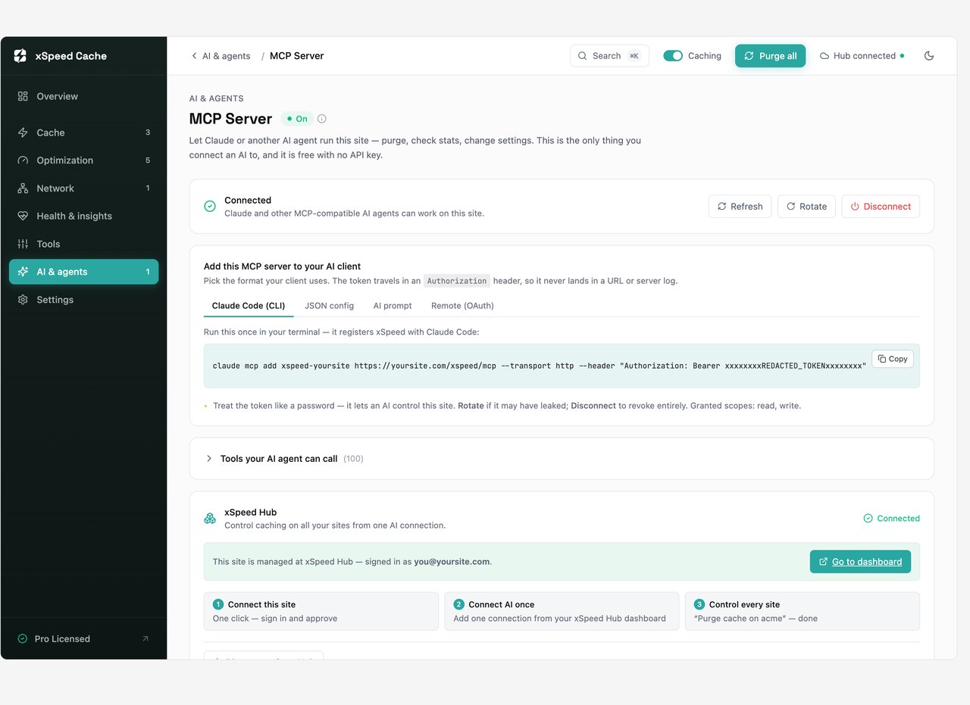970x705 pixels.
Task: Copy the CLI command
Action: click(893, 359)
